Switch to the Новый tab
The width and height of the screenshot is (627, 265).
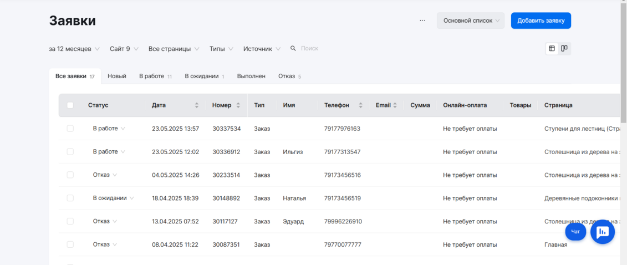(117, 77)
